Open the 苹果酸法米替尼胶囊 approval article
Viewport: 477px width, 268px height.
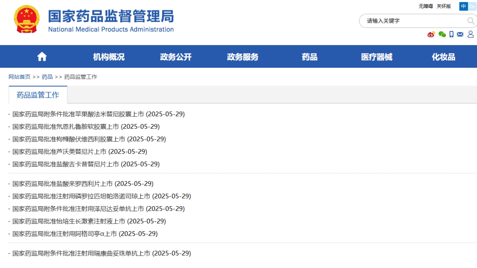coord(98,114)
